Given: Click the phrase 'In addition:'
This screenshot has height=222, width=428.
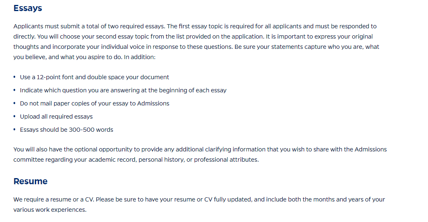Looking at the screenshot, I should click(x=140, y=57).
